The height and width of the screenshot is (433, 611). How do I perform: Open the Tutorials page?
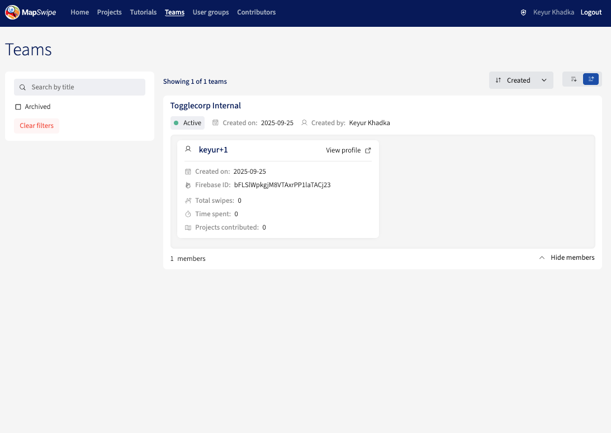(x=143, y=12)
